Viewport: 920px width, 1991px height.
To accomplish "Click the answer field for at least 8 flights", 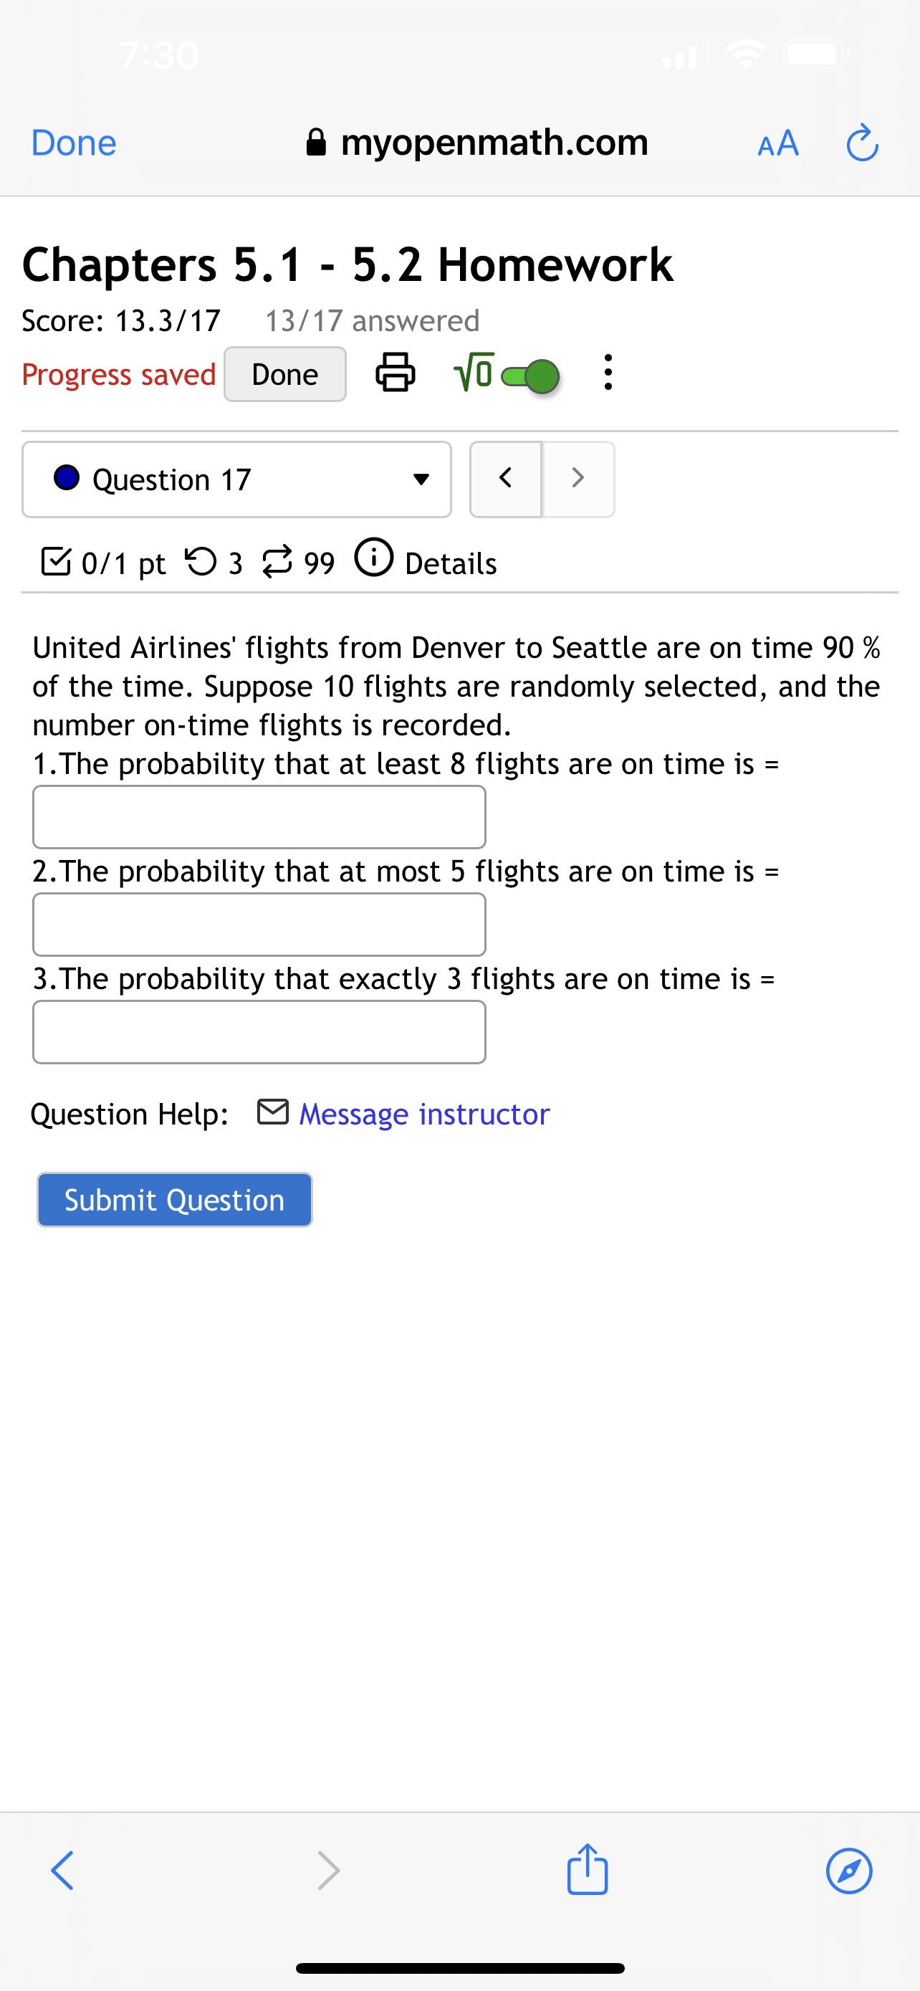I will click(x=259, y=816).
